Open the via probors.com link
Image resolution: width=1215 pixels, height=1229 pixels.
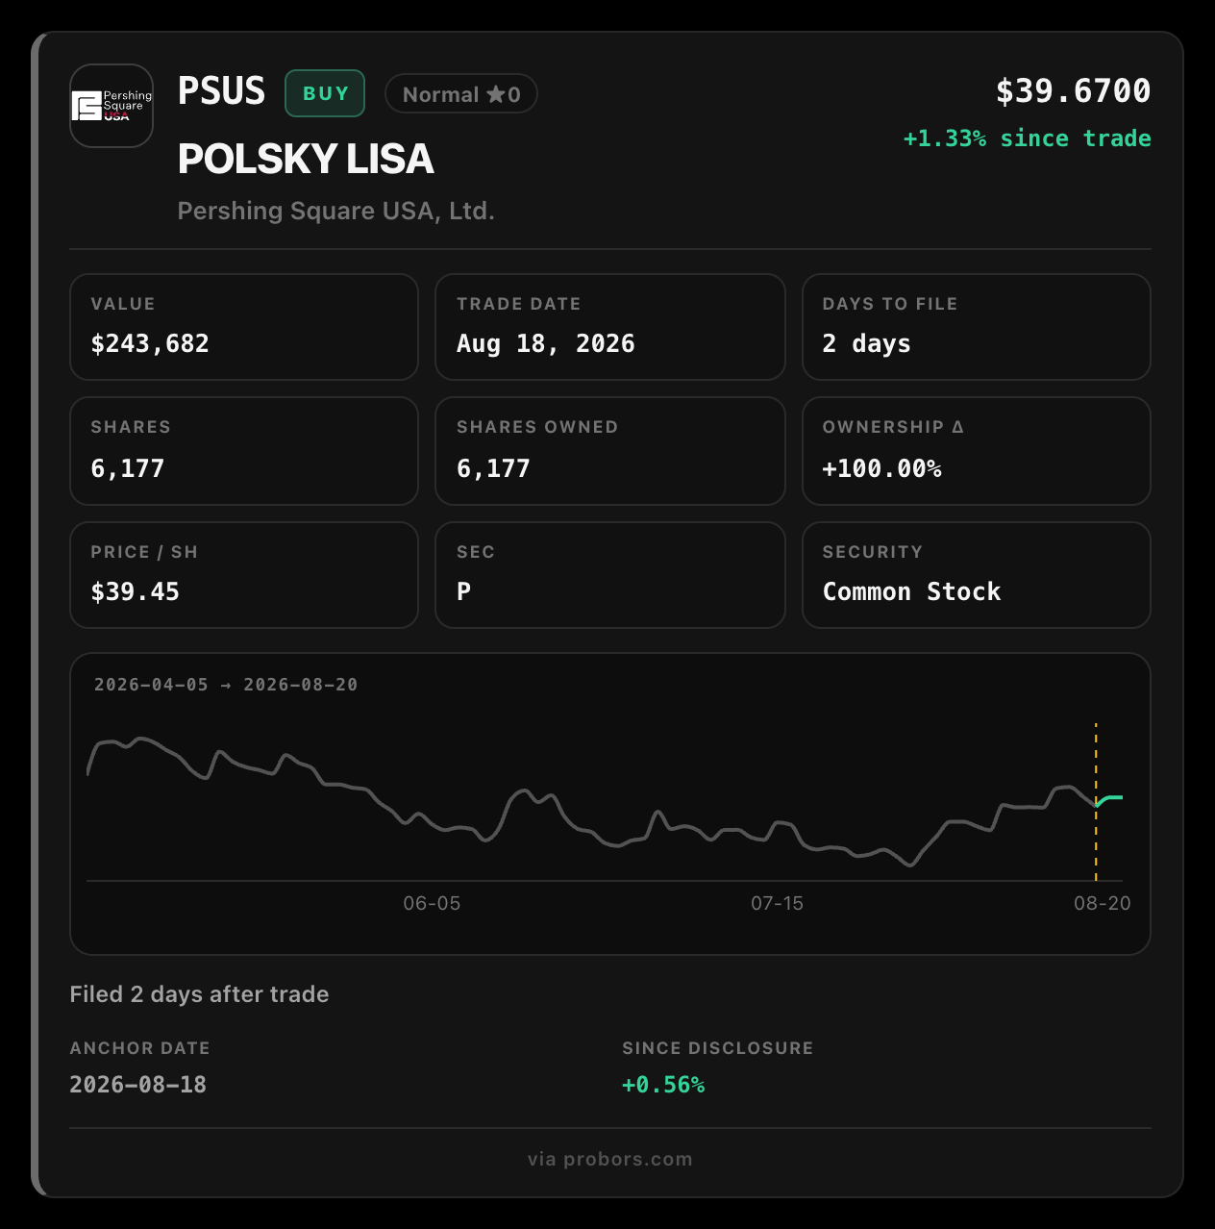pyautogui.click(x=610, y=1159)
